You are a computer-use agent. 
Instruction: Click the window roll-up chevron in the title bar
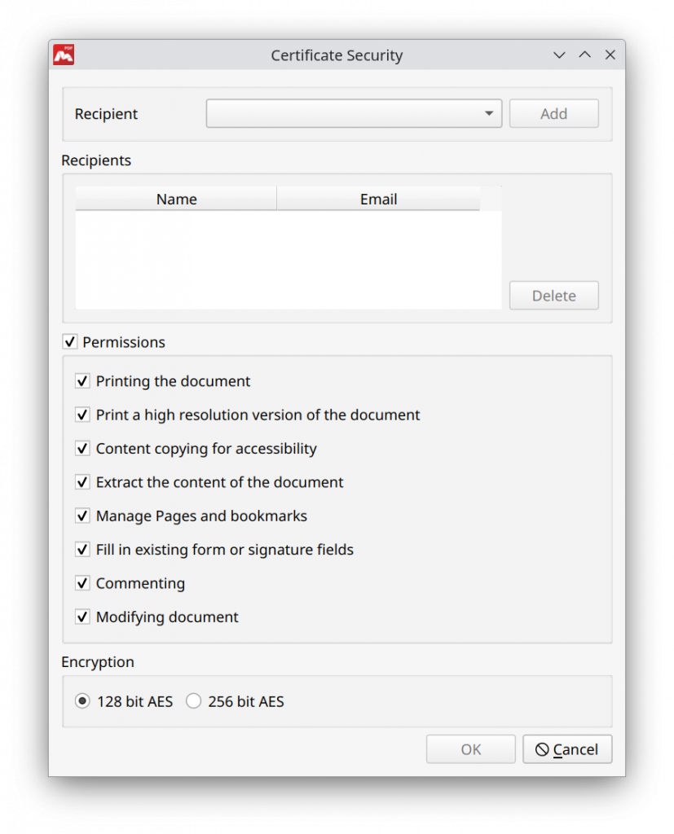584,55
